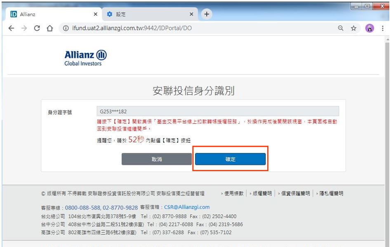This screenshot has width=391, height=247.
Task: Close the Allianz tab
Action: coord(95,14)
